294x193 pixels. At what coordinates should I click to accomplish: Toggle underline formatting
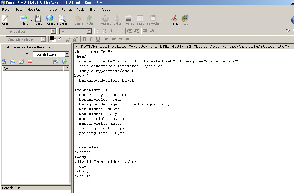98,39
